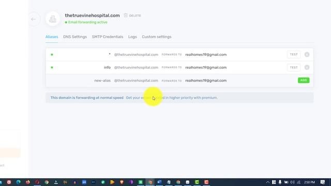Open the Custom settings tab
The height and width of the screenshot is (186, 331).
tap(157, 37)
